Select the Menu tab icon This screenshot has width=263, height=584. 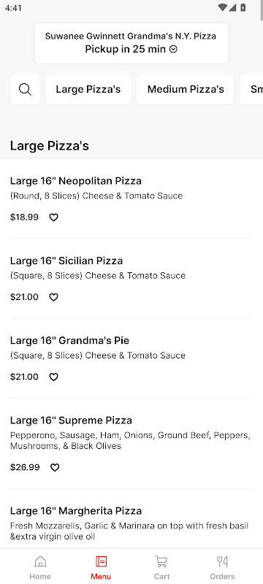coord(101,561)
